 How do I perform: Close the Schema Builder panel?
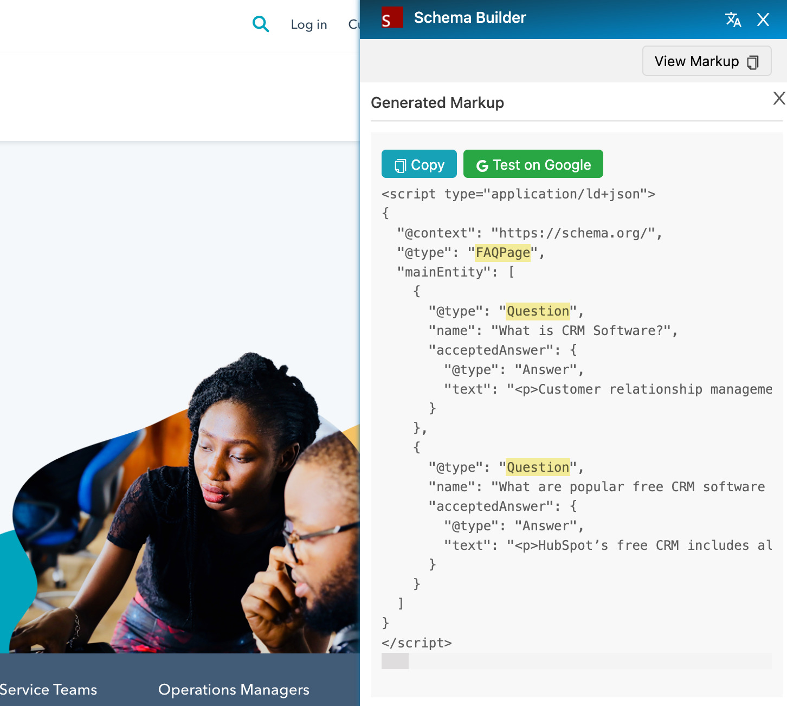point(763,20)
